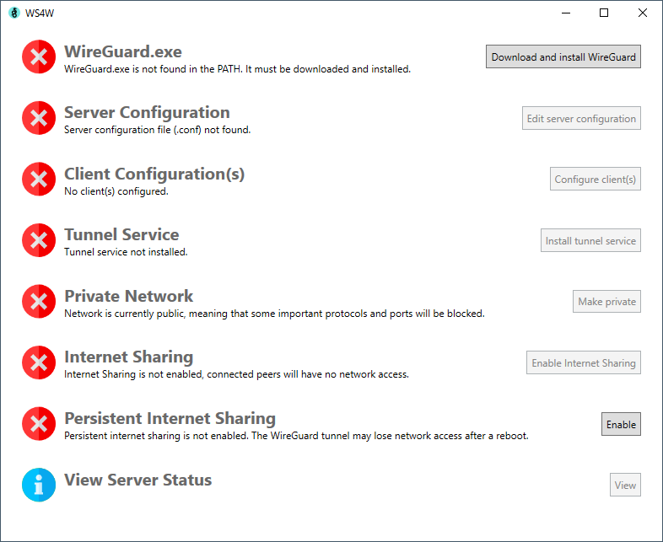Click the WS4W app icon in title bar
The width and height of the screenshot is (663, 542).
click(x=14, y=13)
